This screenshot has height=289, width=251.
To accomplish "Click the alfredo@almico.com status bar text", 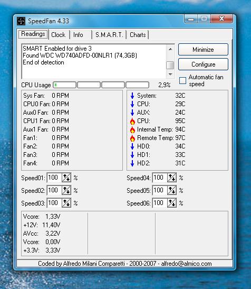I will coord(187,264).
